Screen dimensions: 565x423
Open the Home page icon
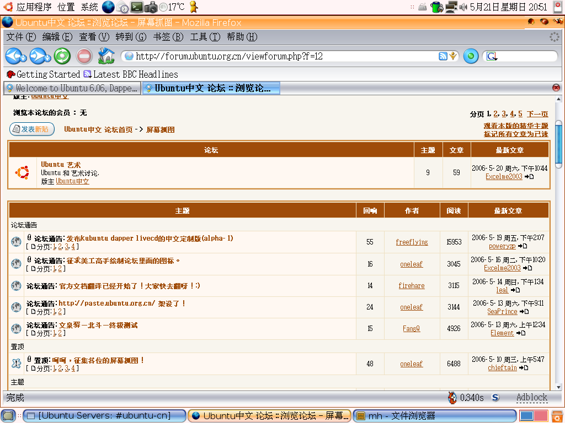tap(106, 56)
